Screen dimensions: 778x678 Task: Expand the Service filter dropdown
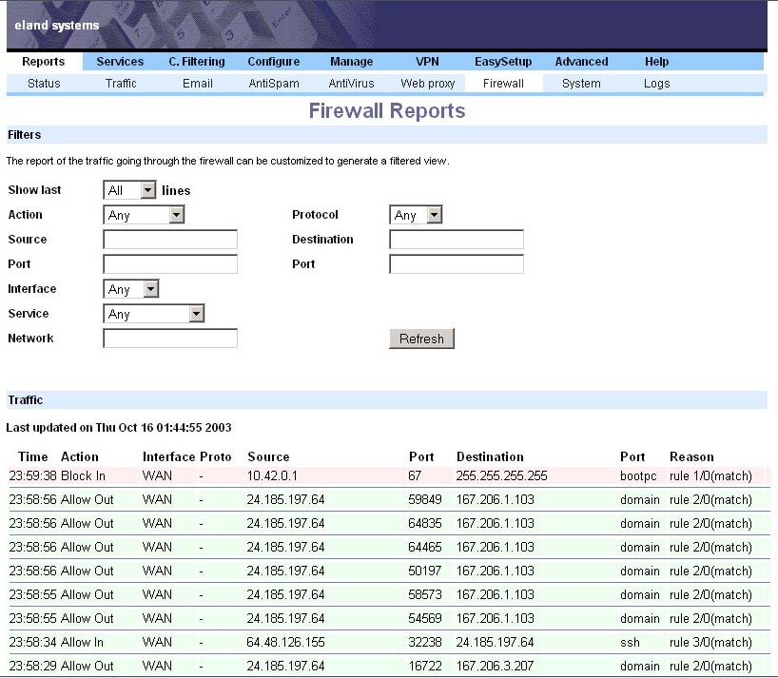click(154, 314)
